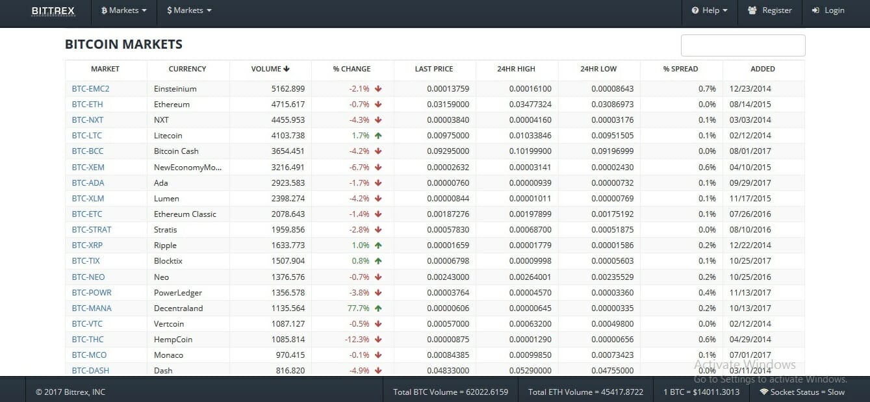Open the BTC-XEM market link
870x402 pixels.
(x=88, y=168)
